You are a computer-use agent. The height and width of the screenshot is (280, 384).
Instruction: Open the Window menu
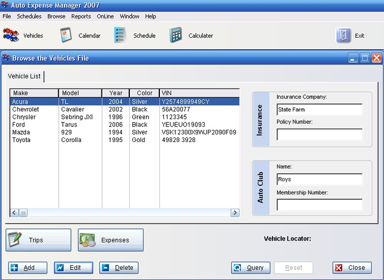pos(129,16)
